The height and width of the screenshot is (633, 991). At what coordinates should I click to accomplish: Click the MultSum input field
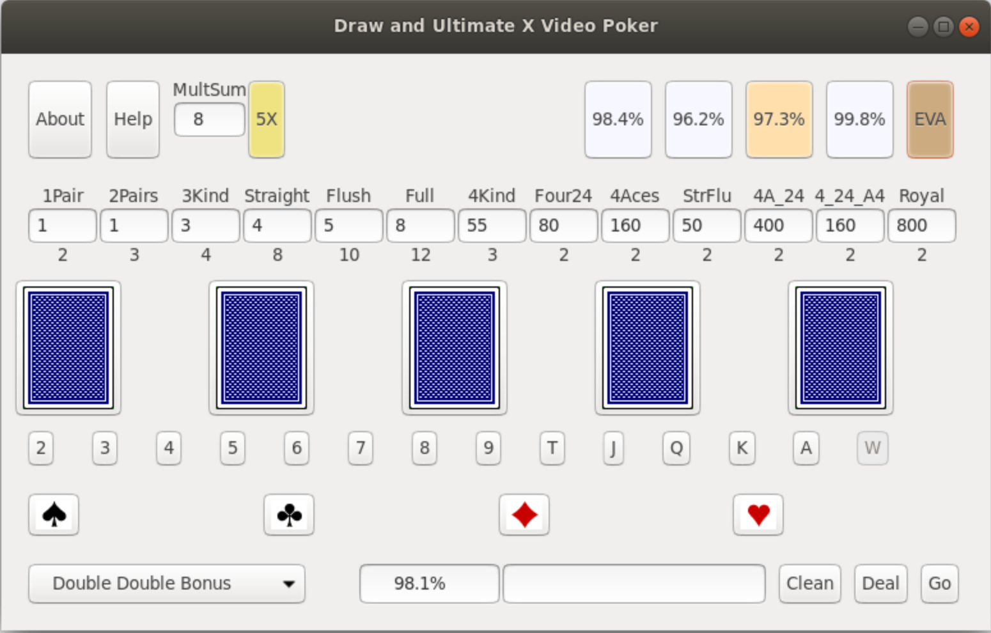point(209,120)
